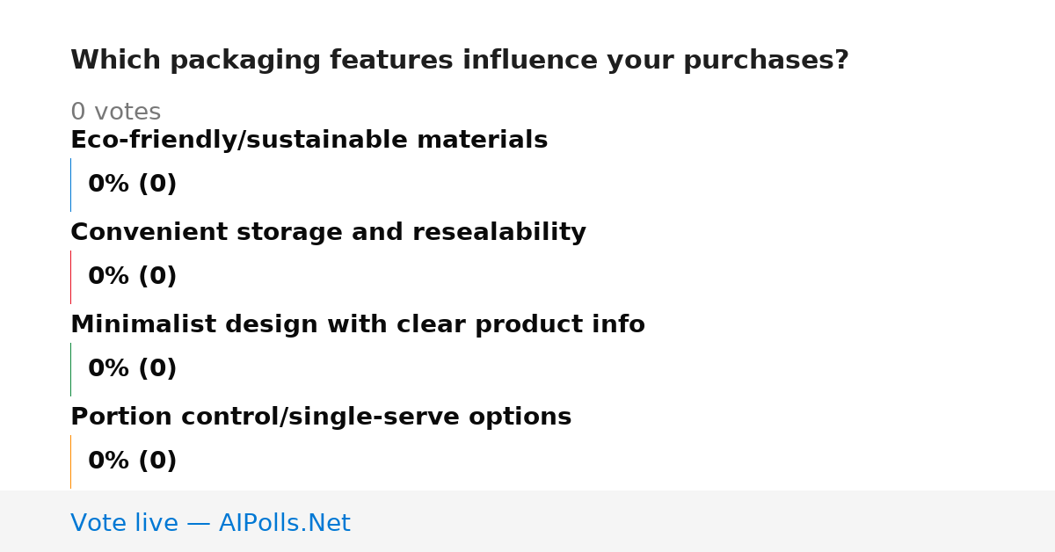Image resolution: width=1055 pixels, height=552 pixels.
Task: Click the 0 votes total count
Action: 115,113
